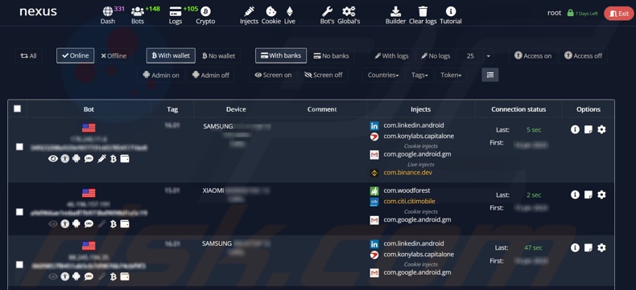Toggle the Offline filter

pyautogui.click(x=114, y=55)
